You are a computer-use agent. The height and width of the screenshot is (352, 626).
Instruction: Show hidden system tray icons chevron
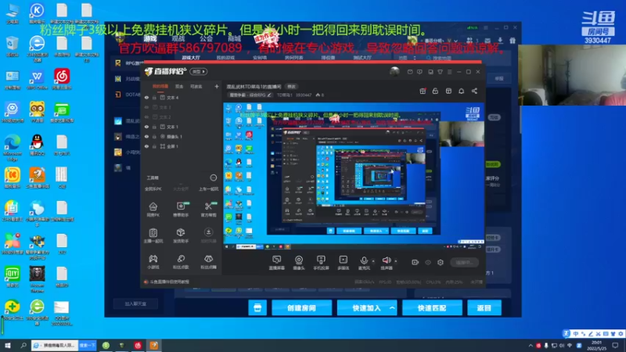coord(531,346)
